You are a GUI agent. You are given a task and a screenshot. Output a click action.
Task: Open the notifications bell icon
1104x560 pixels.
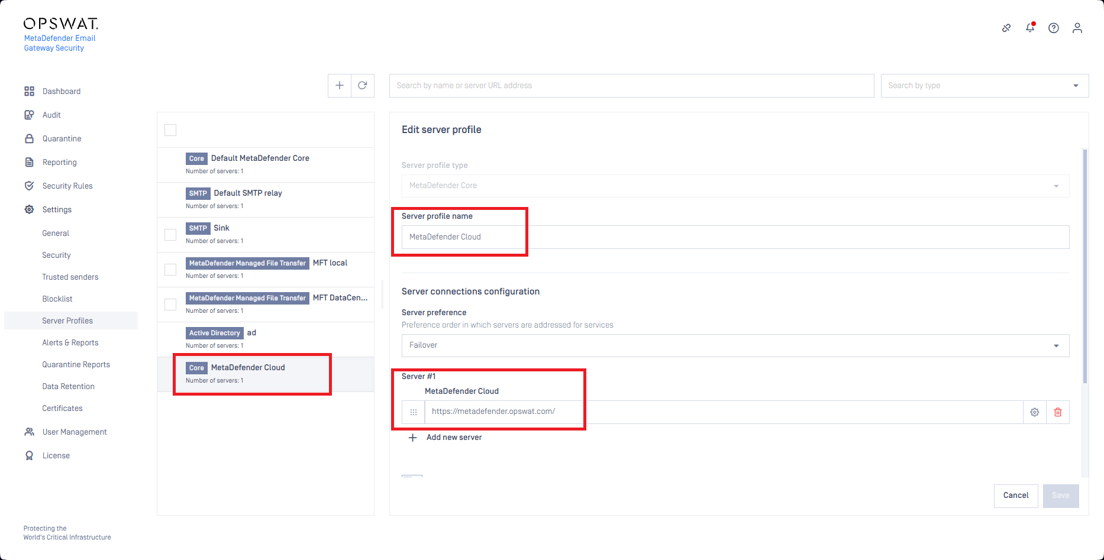1030,28
